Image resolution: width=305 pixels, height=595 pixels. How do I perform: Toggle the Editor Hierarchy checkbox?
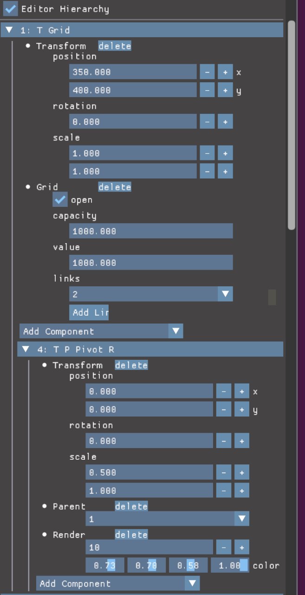[x=11, y=8]
